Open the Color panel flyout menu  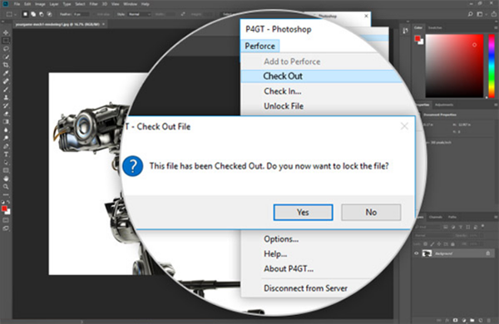496,27
